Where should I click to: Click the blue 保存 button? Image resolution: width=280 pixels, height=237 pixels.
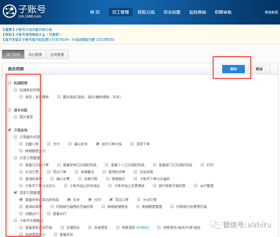tap(233, 69)
